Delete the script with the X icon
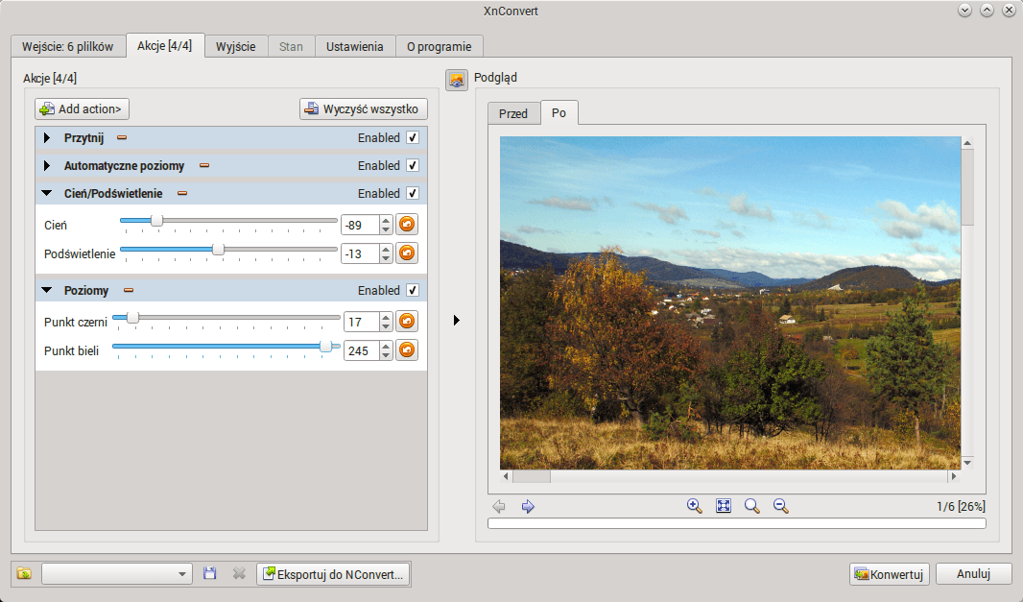Screen dimensions: 1023x602 click(240, 573)
